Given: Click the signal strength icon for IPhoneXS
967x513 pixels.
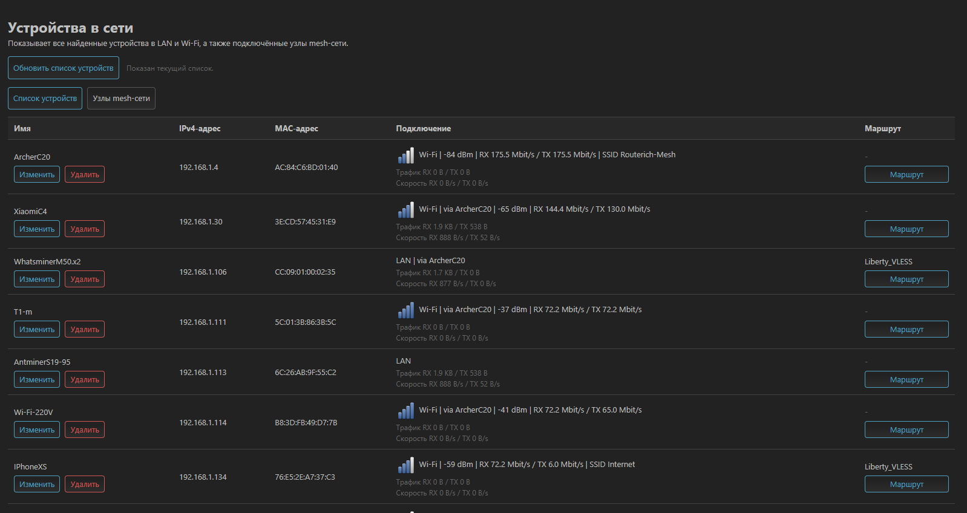Looking at the screenshot, I should pos(405,466).
